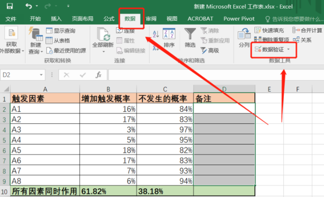This screenshot has height=197, width=324.
Task: Expand the 数据验证 dropdown arrow
Action: (x=288, y=50)
